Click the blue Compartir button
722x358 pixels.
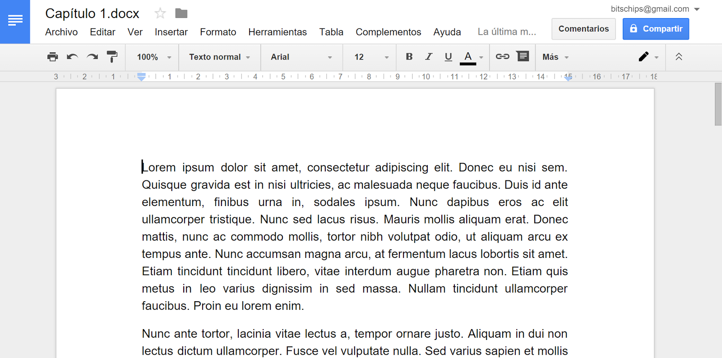(x=656, y=29)
